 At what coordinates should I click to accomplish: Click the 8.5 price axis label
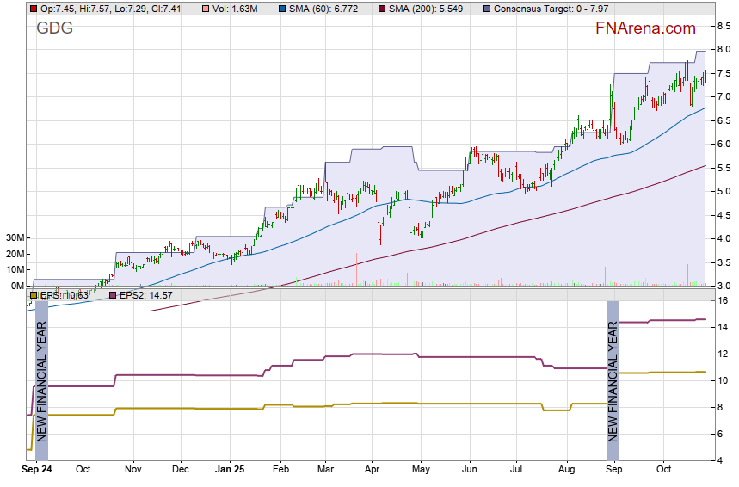tap(725, 27)
